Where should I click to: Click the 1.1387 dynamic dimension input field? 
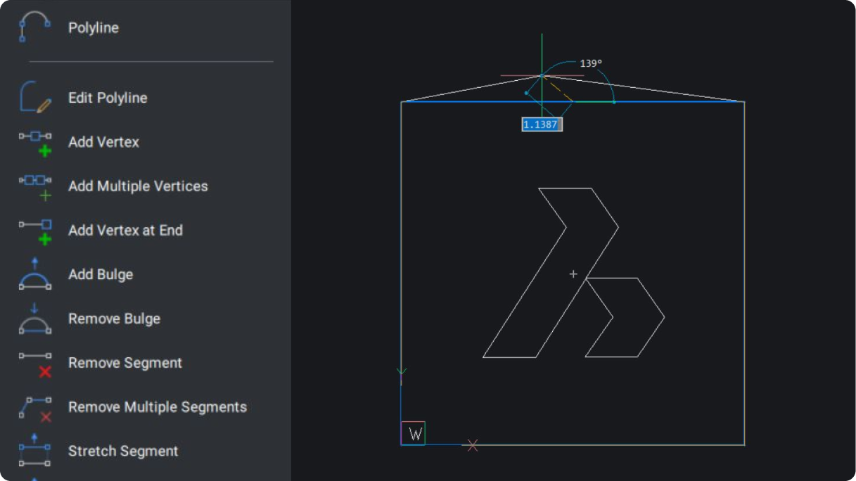pos(542,124)
